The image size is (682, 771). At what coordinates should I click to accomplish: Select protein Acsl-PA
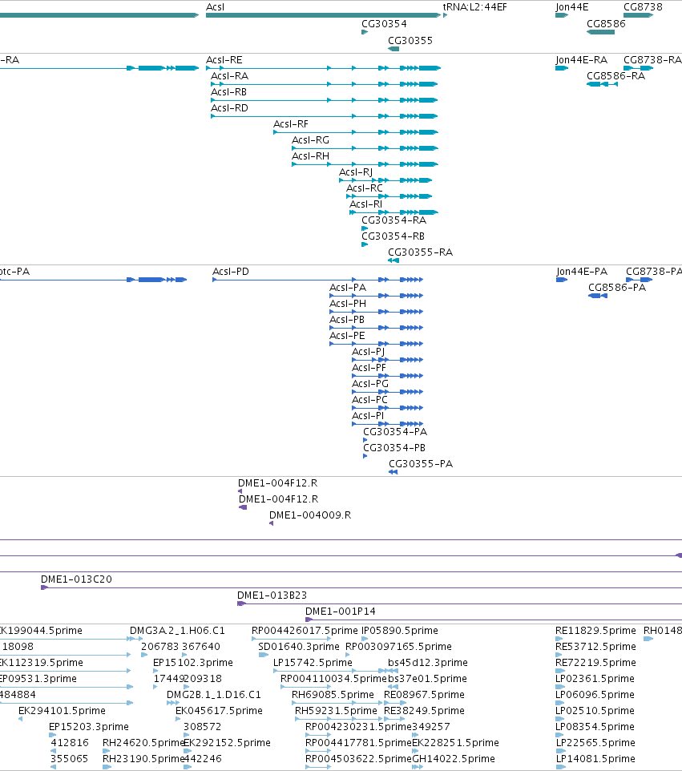(348, 287)
